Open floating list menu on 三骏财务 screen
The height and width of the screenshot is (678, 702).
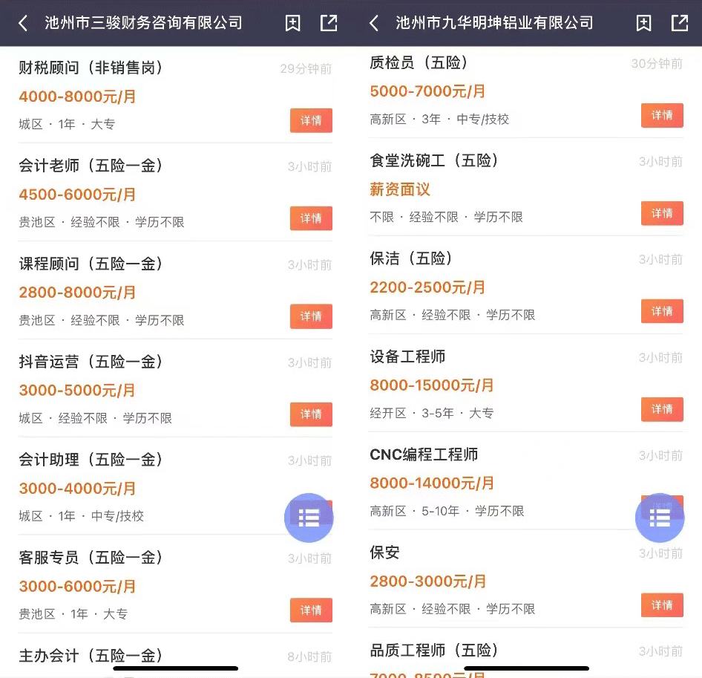tap(309, 518)
